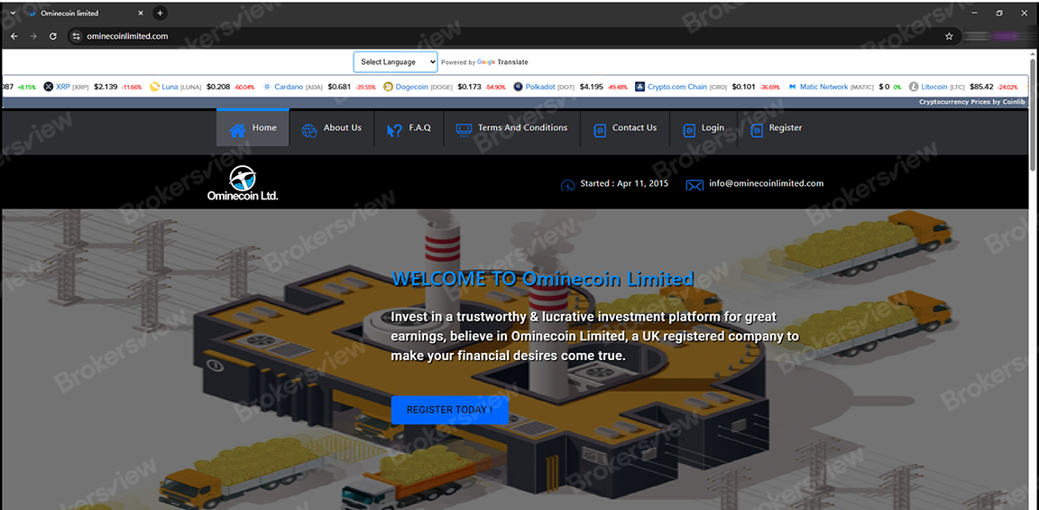Open the F.A.Q menu item
The width and height of the screenshot is (1039, 510).
coord(420,127)
